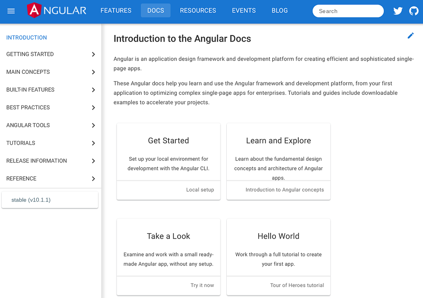Click into the Search field

point(348,11)
